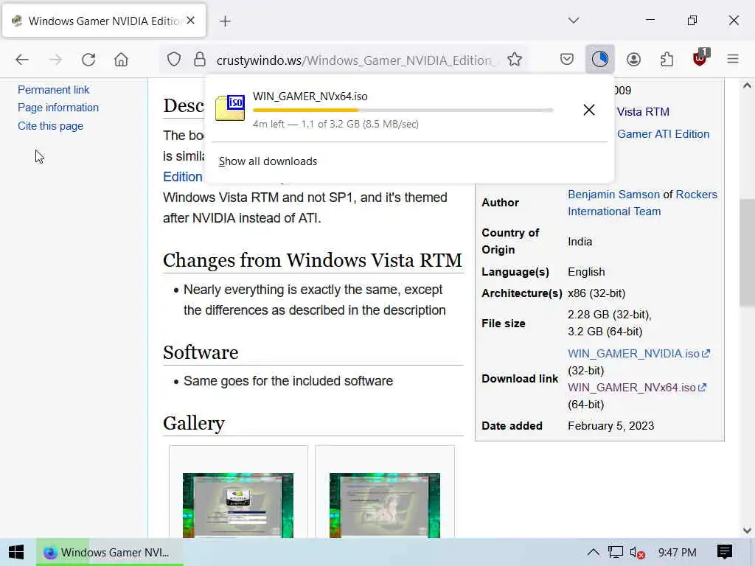Open Firefox account menu
The image size is (755, 566).
pos(633,60)
